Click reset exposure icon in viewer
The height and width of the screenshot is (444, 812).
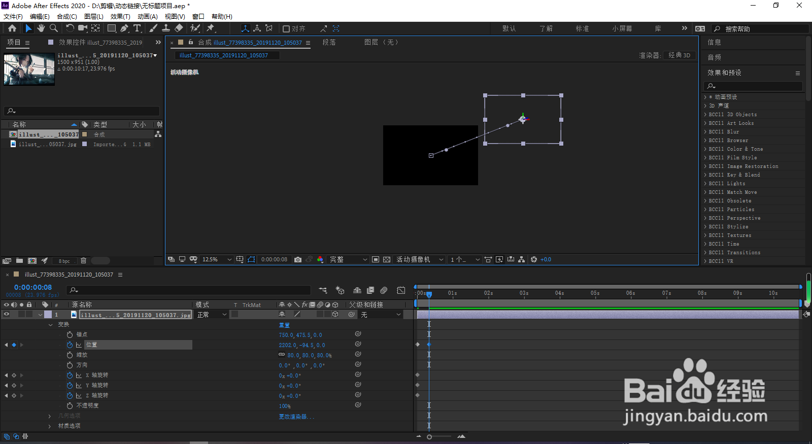534,259
